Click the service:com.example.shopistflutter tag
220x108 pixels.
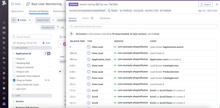pyautogui.click(x=88, y=11)
